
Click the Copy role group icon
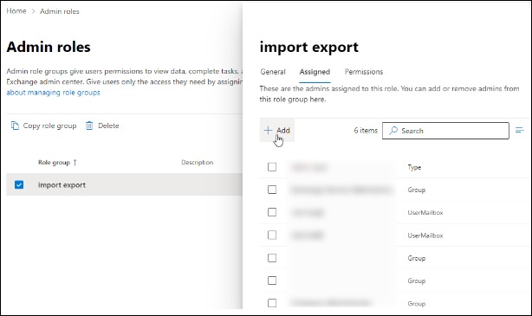pos(15,126)
